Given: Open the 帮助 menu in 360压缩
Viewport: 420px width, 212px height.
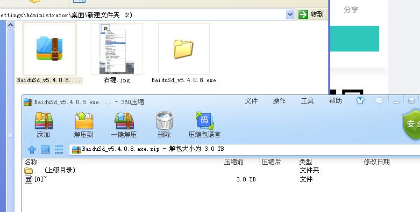Looking at the screenshot, I should click(x=335, y=101).
